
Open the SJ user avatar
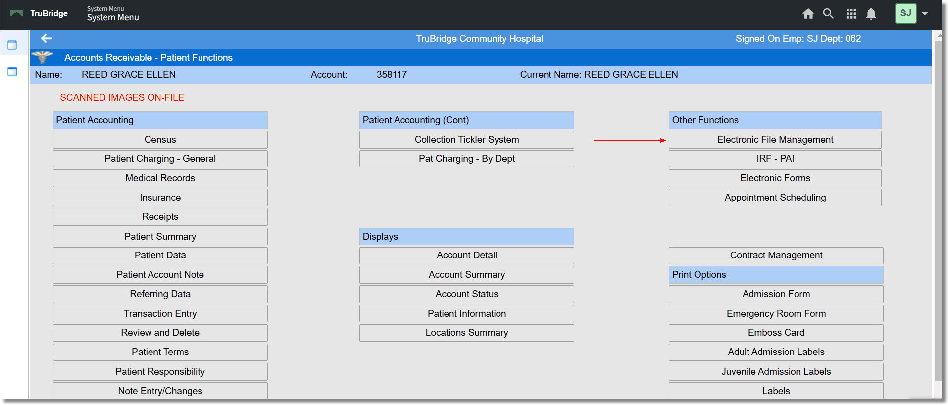tap(905, 13)
